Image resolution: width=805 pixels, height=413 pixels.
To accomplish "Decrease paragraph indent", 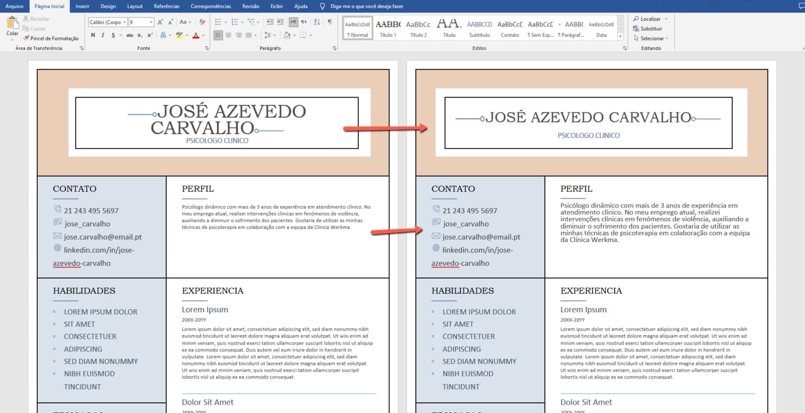I will click(x=270, y=22).
